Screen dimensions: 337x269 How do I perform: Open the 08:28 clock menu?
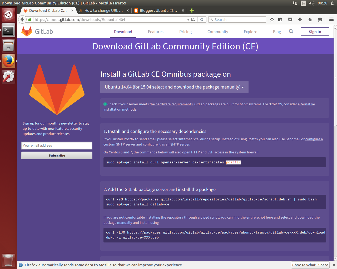pos(323,3)
